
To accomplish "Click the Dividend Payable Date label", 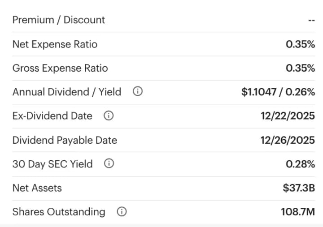I will click(x=65, y=140).
